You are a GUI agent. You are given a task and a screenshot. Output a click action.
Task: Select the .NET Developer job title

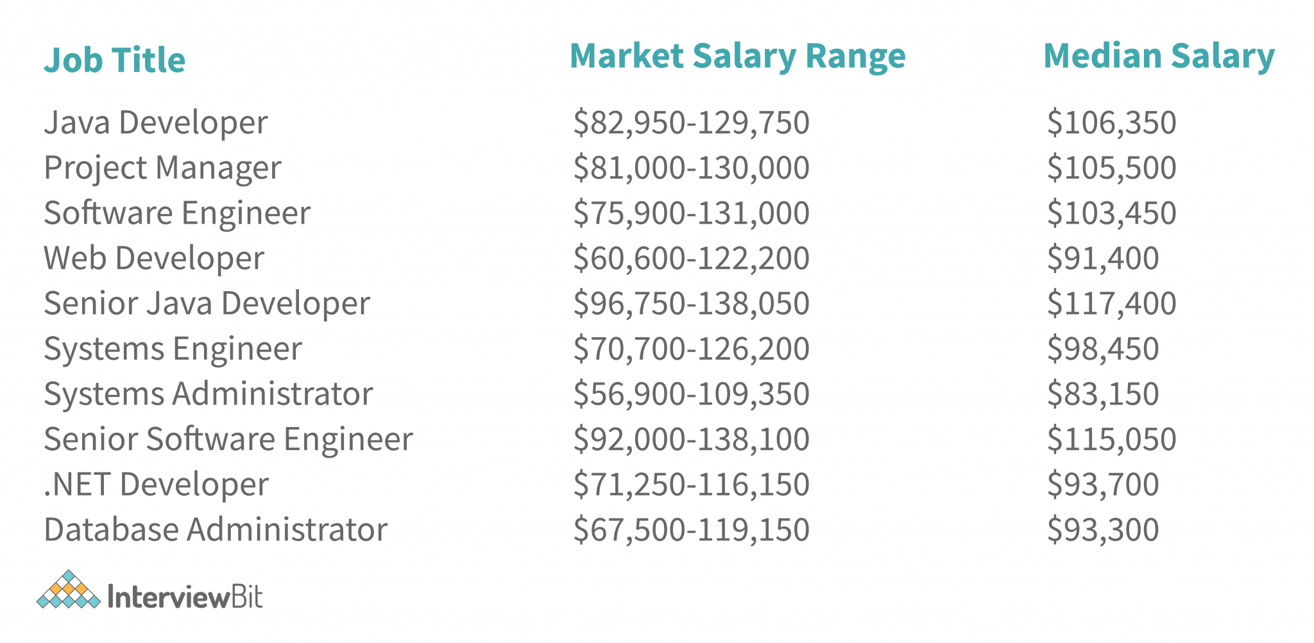point(156,484)
